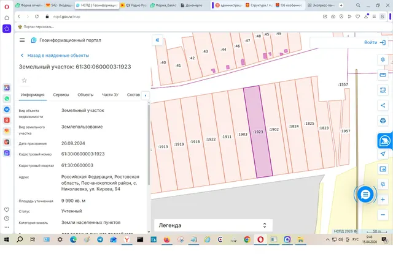
Task: Open Opera easy setup menu
Action: click(374, 17)
